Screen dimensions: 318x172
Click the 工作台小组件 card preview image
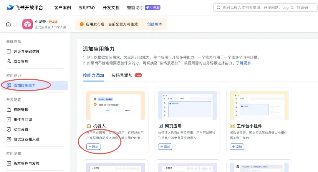(259, 105)
